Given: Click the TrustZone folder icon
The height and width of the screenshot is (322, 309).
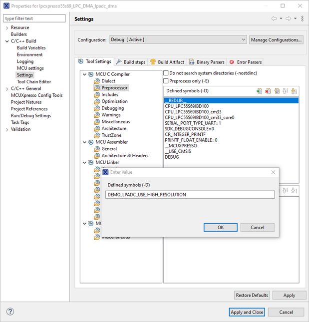Looking at the screenshot, I should pyautogui.click(x=97, y=135).
